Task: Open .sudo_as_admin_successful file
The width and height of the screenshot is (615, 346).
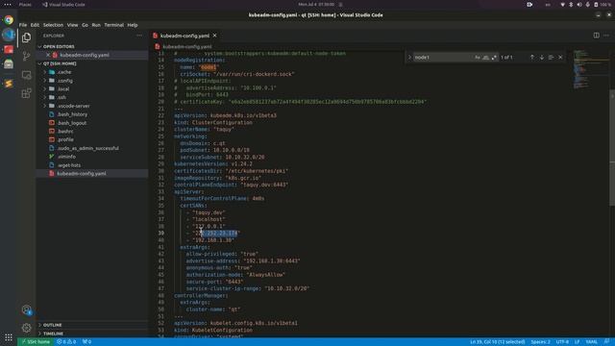Action: tap(87, 148)
